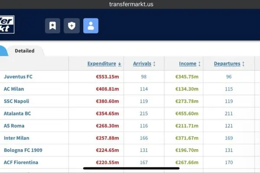Open Inter Milan club link
Viewport: 260px width, 173px height.
coord(16,138)
